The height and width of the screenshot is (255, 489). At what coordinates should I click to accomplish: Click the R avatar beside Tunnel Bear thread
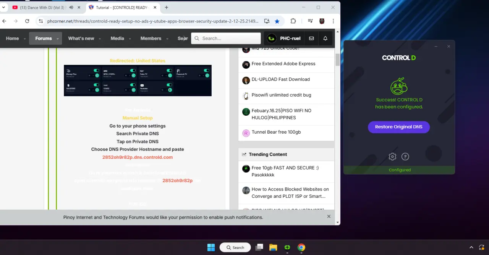[x=246, y=133]
